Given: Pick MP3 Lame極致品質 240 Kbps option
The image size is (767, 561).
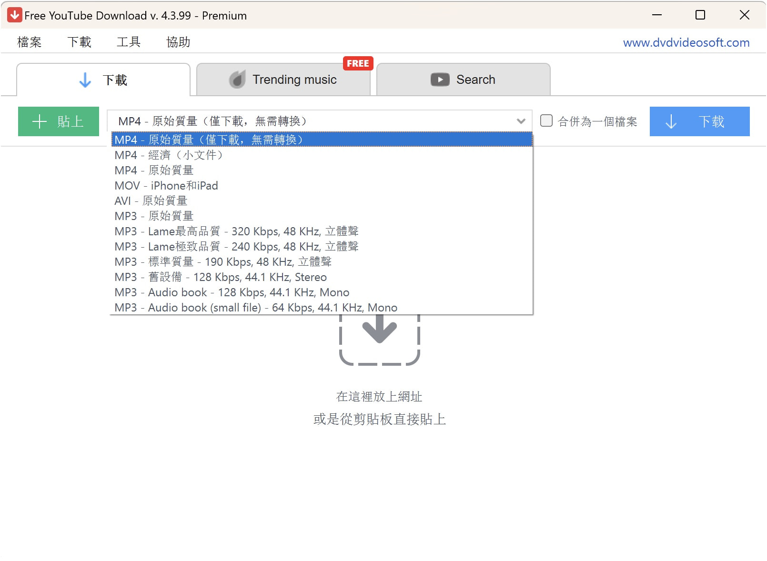Looking at the screenshot, I should (322, 246).
